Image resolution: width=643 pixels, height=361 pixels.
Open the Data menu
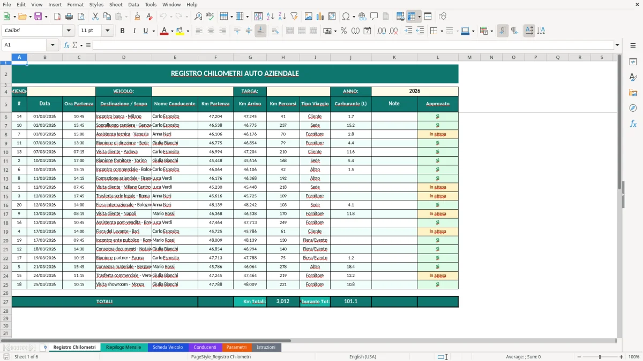[x=133, y=4]
